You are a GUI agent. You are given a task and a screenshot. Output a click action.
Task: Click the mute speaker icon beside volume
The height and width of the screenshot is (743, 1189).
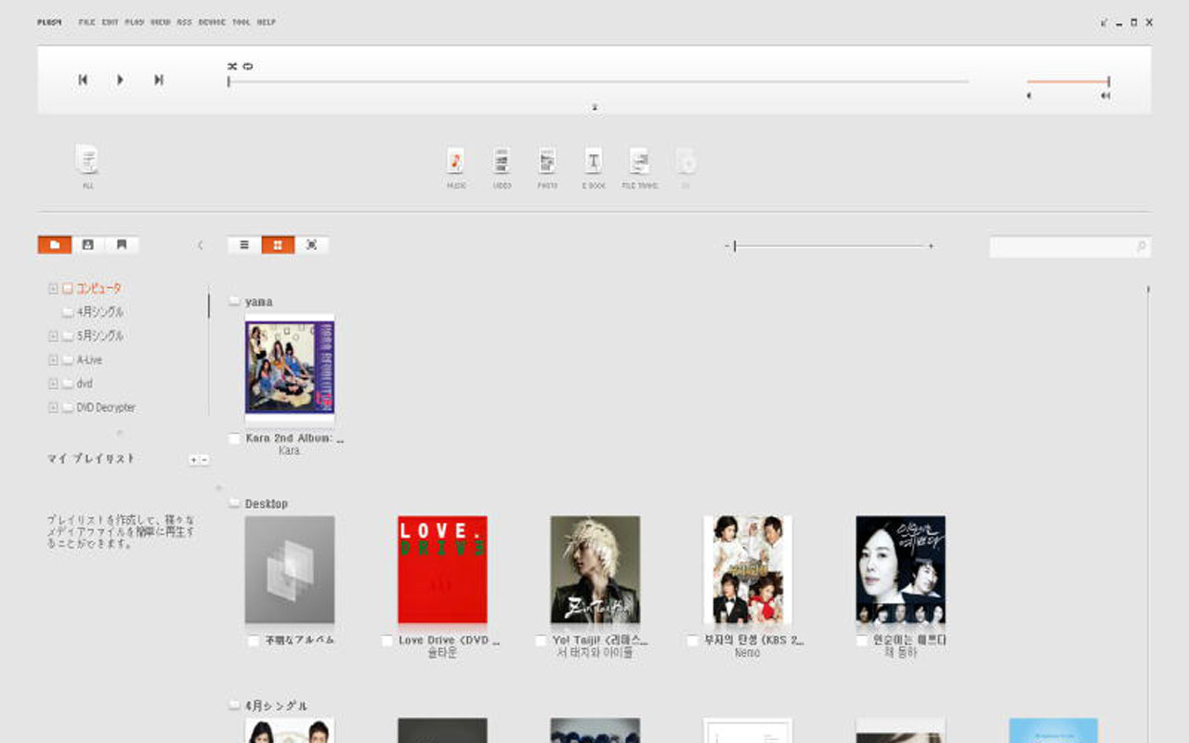1029,96
